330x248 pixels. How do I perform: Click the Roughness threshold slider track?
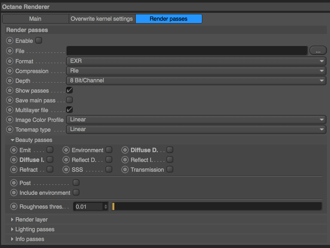point(216,206)
